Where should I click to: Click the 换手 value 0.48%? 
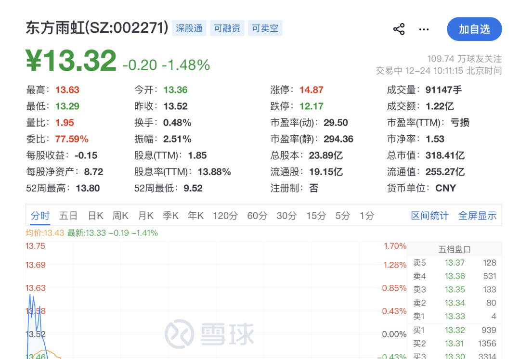tap(177, 123)
